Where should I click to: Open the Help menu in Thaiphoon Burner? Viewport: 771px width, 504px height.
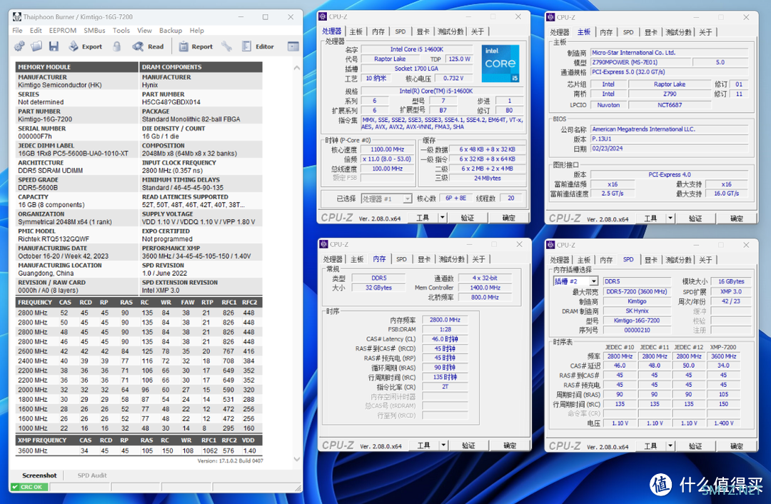(197, 31)
